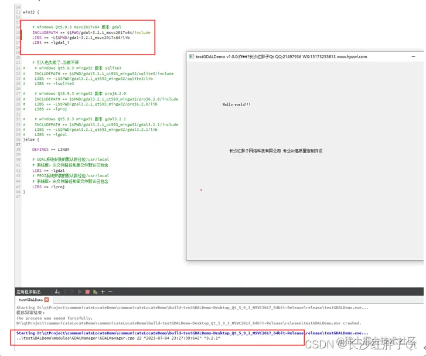This screenshot has height=356, width=426.
Task: Click the testGDALDemo window title bar icon
Action: [191, 56]
